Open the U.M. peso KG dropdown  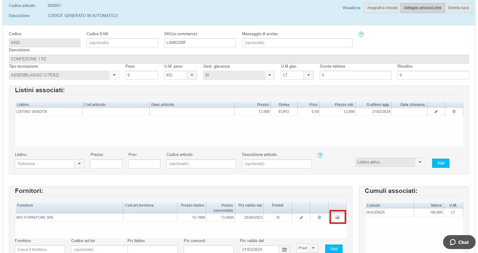pos(192,75)
